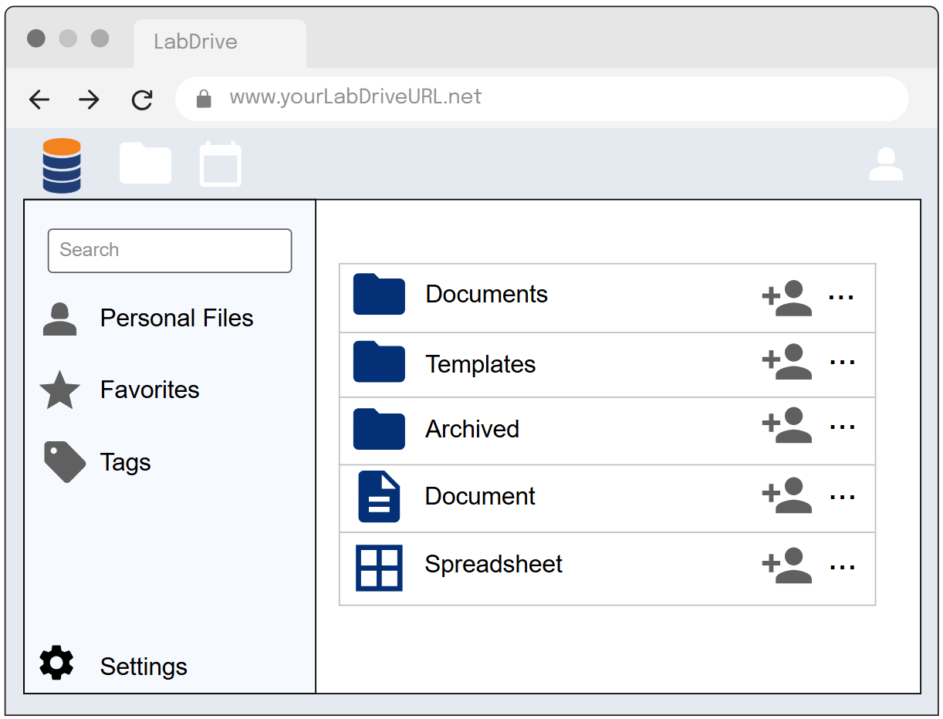Click the address bar URL field
The height and width of the screenshot is (719, 943).
point(542,99)
